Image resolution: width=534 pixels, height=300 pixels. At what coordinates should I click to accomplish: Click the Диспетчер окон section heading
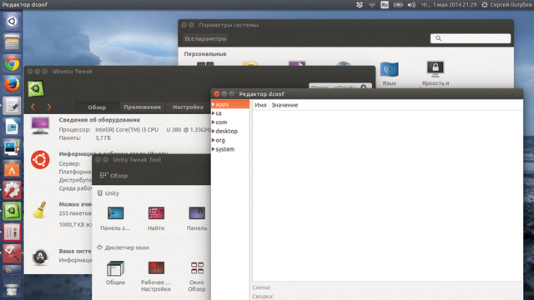(x=123, y=247)
